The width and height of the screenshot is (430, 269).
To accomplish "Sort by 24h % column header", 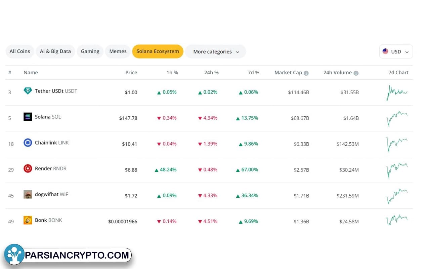I will point(211,73).
